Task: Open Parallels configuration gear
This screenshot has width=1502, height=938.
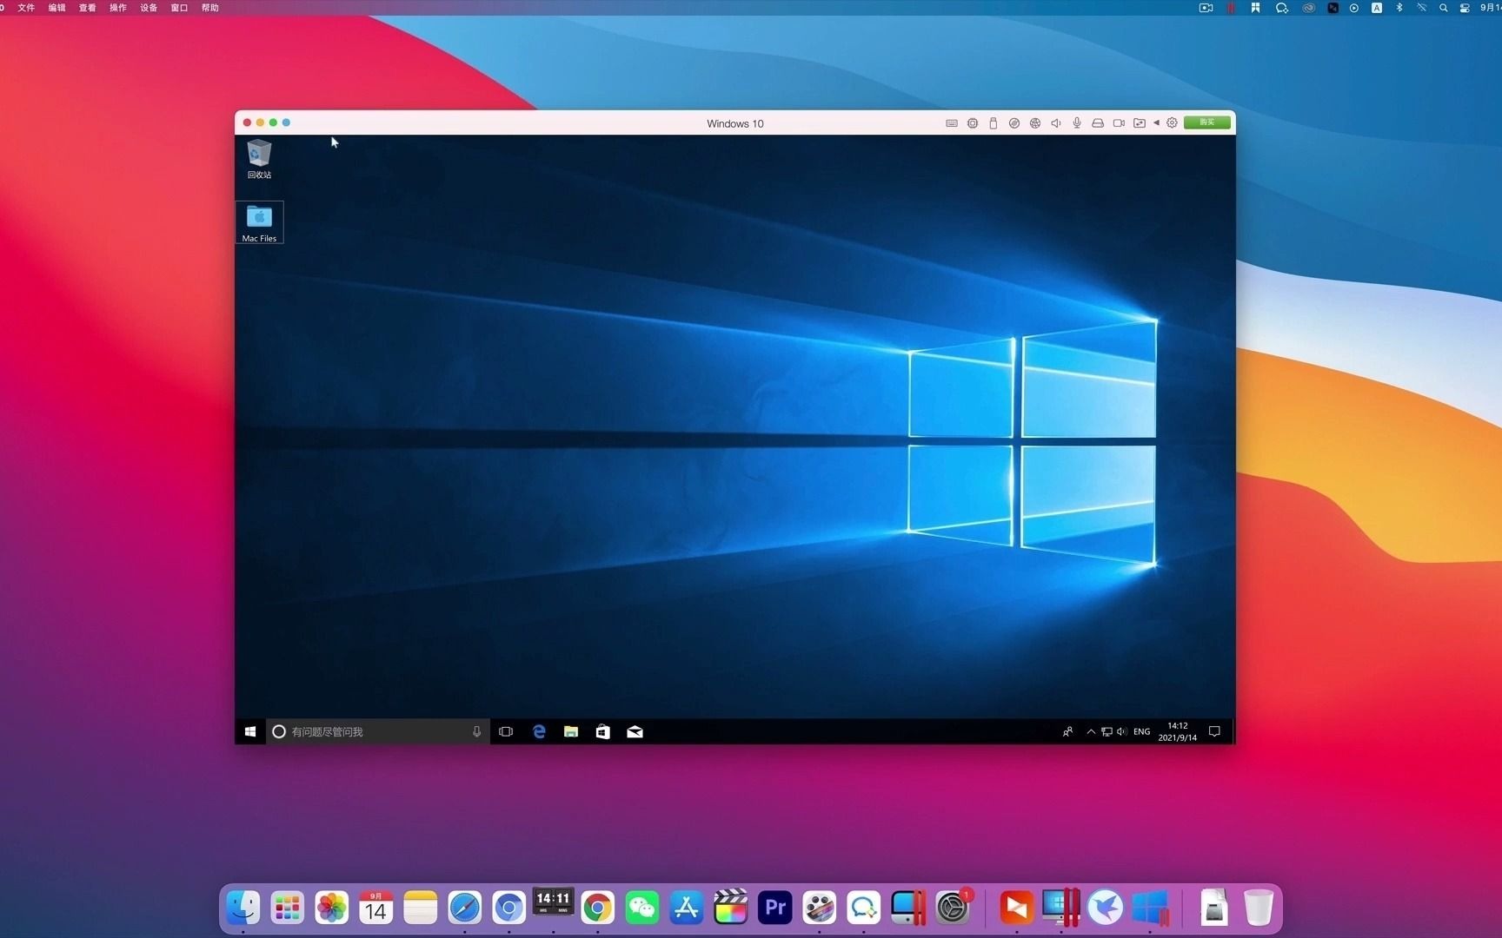Action: tap(1172, 123)
